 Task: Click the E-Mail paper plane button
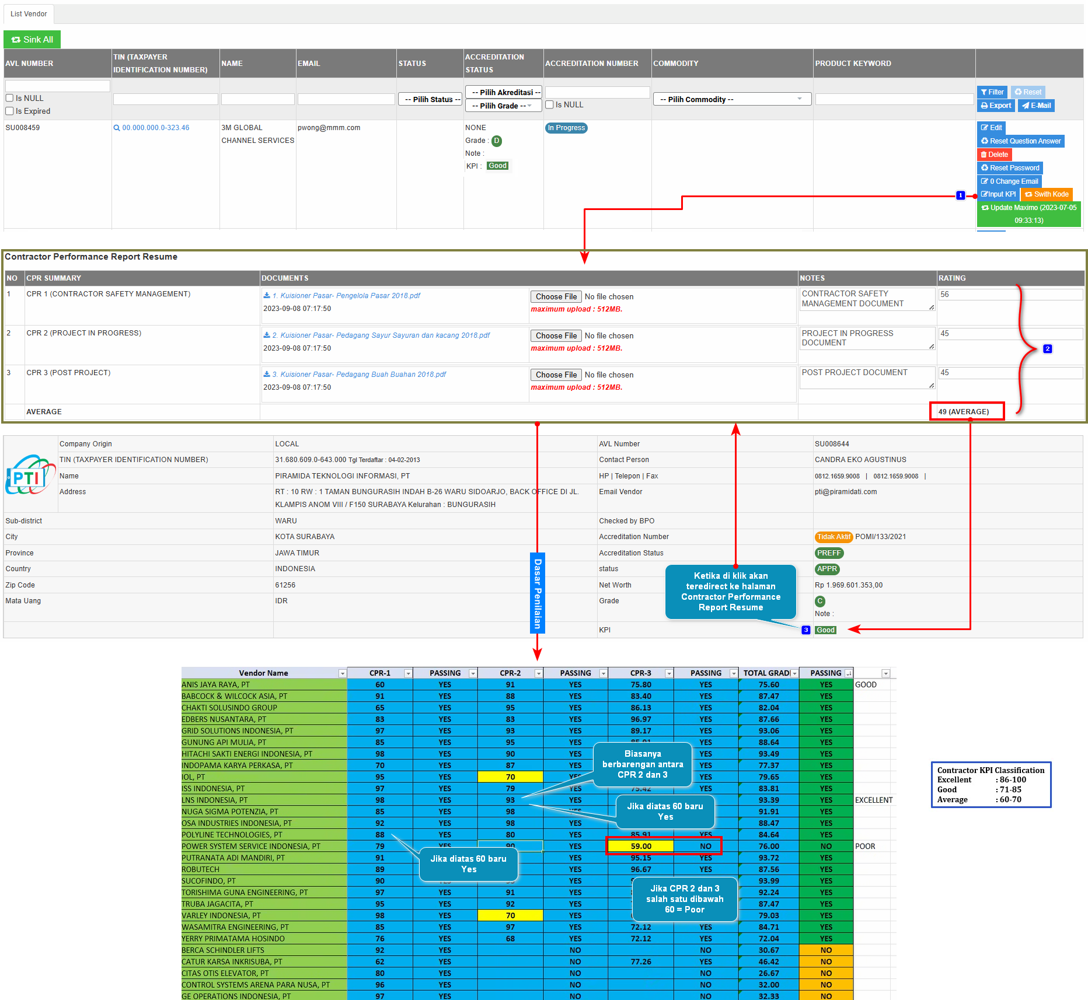pyautogui.click(x=1036, y=106)
